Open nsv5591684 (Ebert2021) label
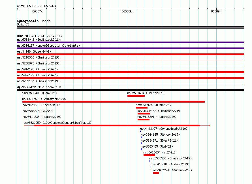 pos(146,93)
